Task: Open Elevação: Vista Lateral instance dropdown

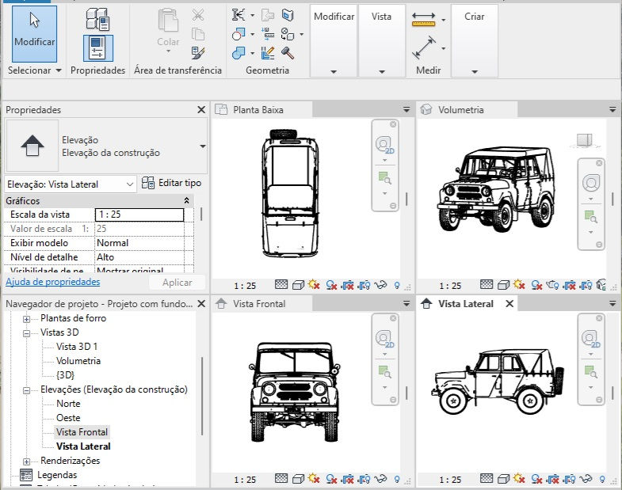Action: click(130, 184)
